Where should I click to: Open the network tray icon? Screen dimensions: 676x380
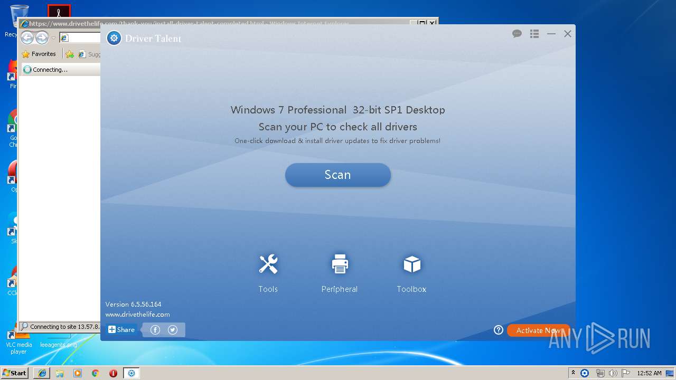pyautogui.click(x=600, y=373)
